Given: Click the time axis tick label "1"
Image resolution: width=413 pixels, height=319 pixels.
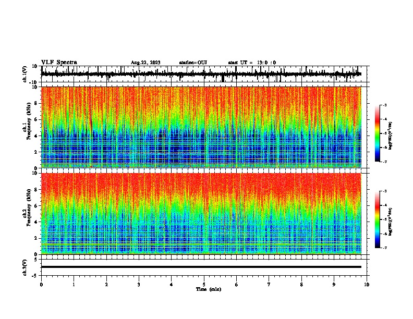Looking at the screenshot, I should [x=74, y=285].
